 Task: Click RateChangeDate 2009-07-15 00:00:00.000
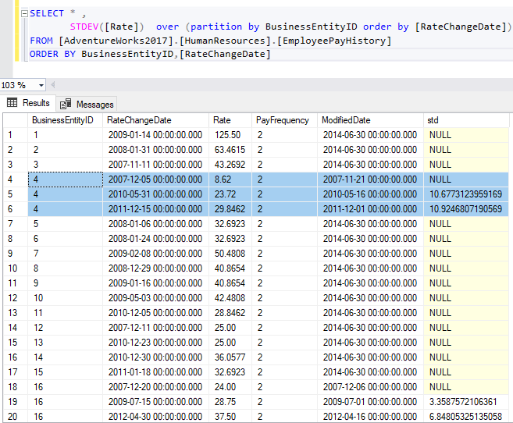155,401
